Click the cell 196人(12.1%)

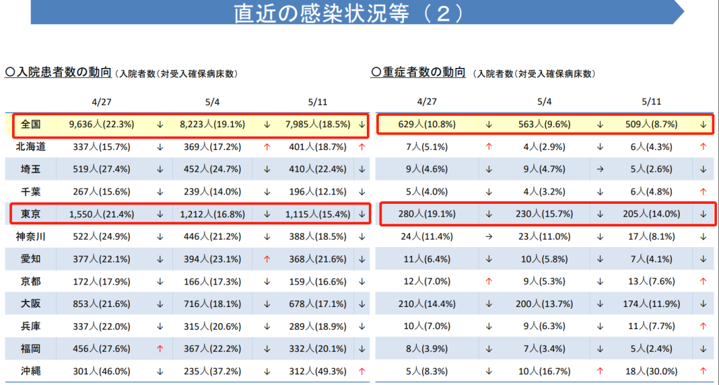[318, 191]
